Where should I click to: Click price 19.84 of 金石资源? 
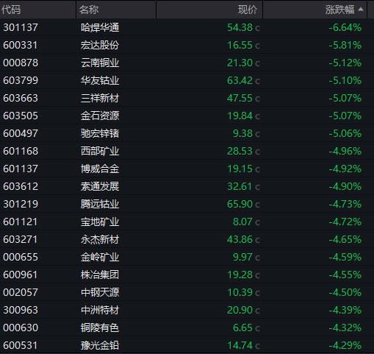[240, 116]
